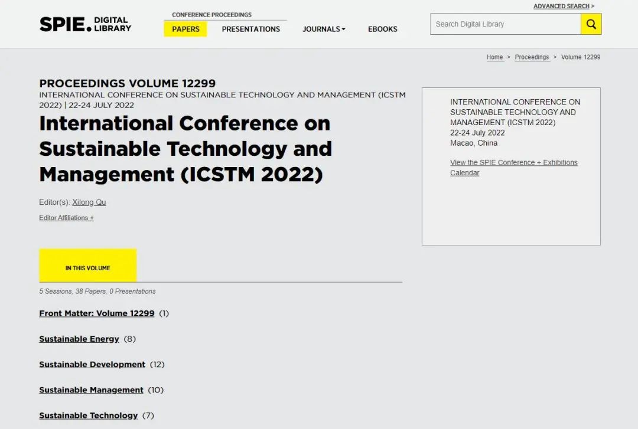Select the In This Volume tab
The width and height of the screenshot is (638, 429).
pyautogui.click(x=88, y=265)
